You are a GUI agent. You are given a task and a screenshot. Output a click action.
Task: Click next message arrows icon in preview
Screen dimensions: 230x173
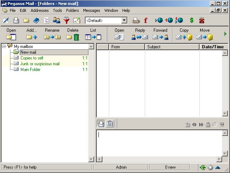pos(201,125)
